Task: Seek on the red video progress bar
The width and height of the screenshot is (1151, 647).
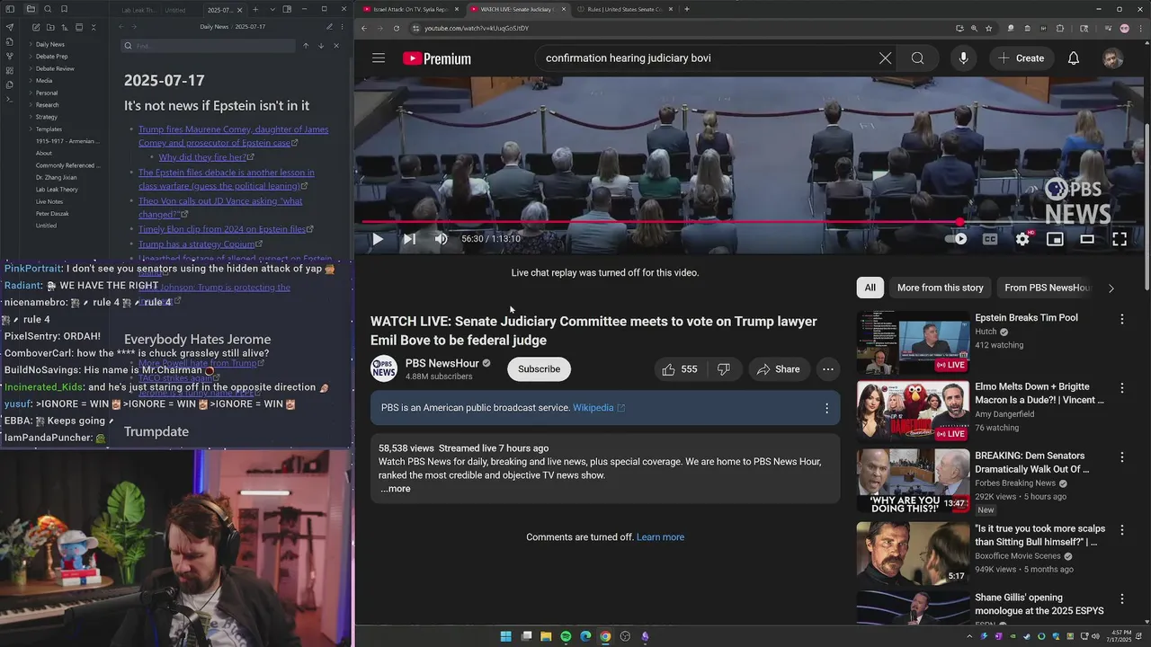Action: tap(747, 222)
